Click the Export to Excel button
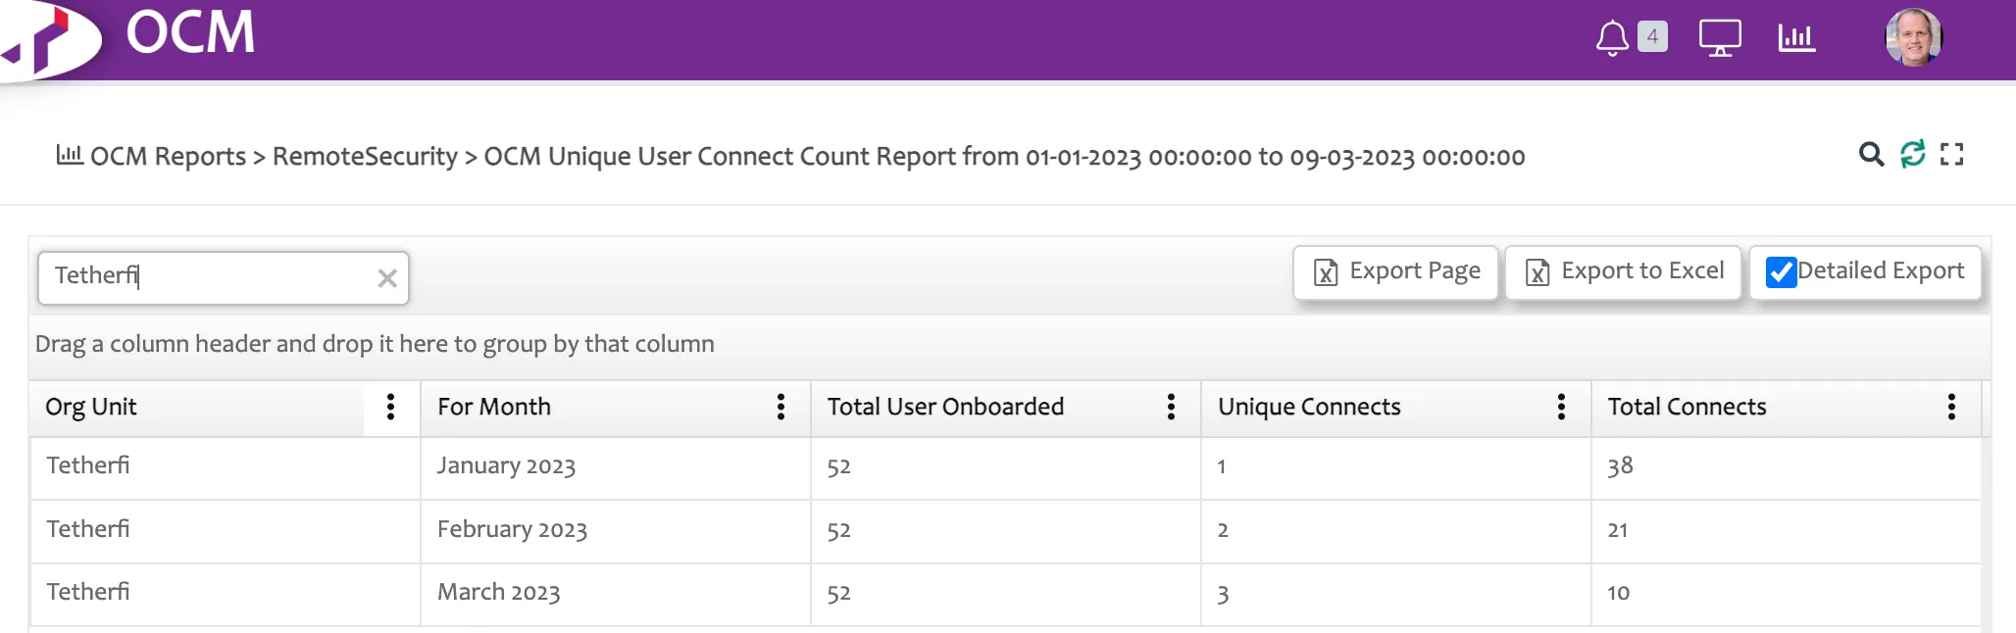The width and height of the screenshot is (2016, 633). [1623, 271]
